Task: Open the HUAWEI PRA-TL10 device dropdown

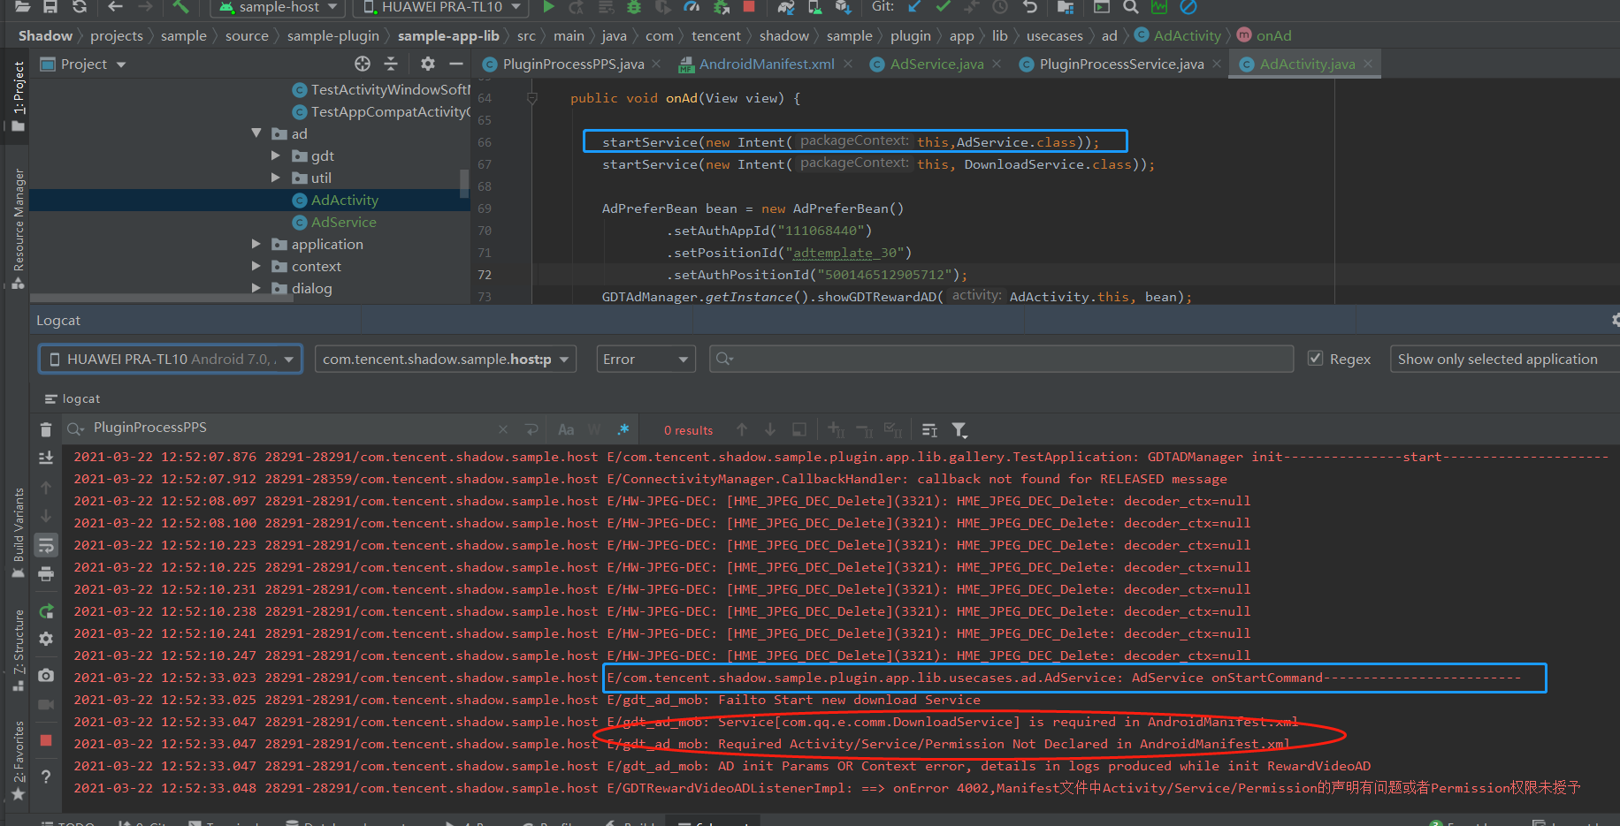Action: (x=170, y=359)
